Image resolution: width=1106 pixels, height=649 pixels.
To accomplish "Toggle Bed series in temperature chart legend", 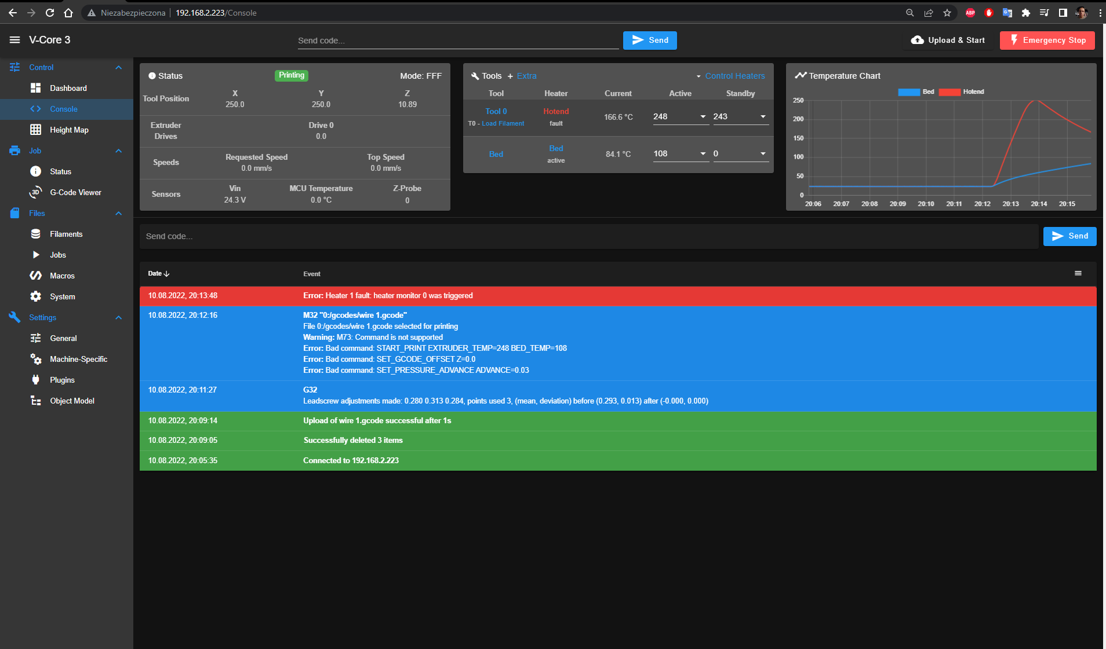I will (916, 91).
